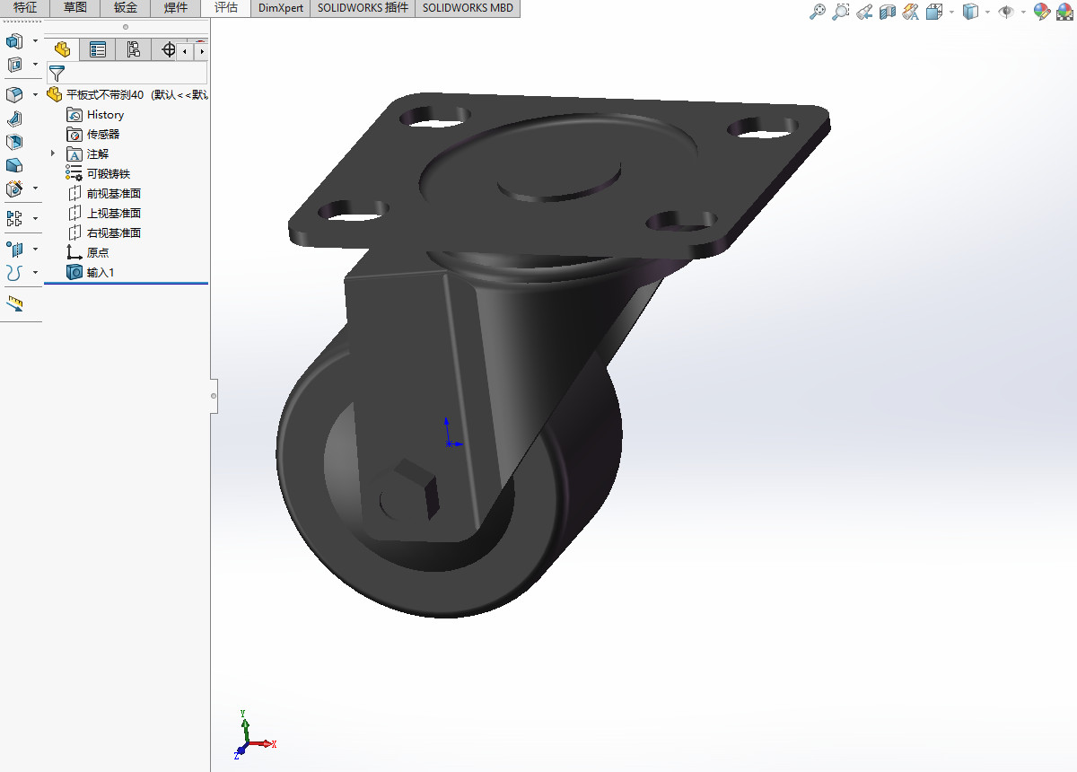Select the Rib tool icon
Screen dimensions: 1077x772
click(14, 118)
